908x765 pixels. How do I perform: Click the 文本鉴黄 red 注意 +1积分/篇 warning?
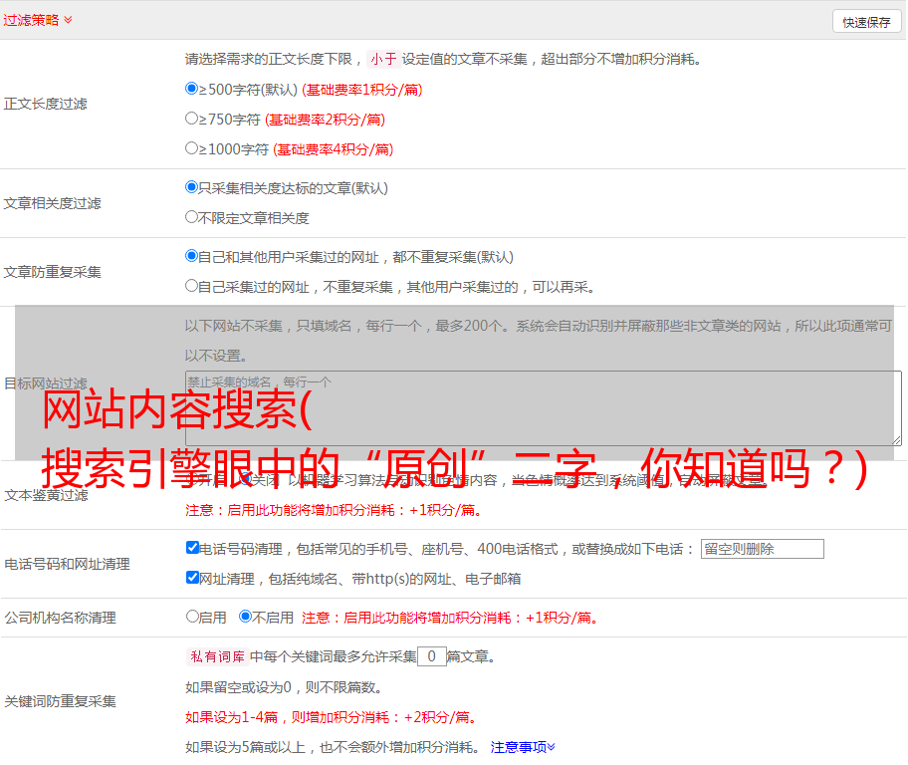pyautogui.click(x=335, y=510)
